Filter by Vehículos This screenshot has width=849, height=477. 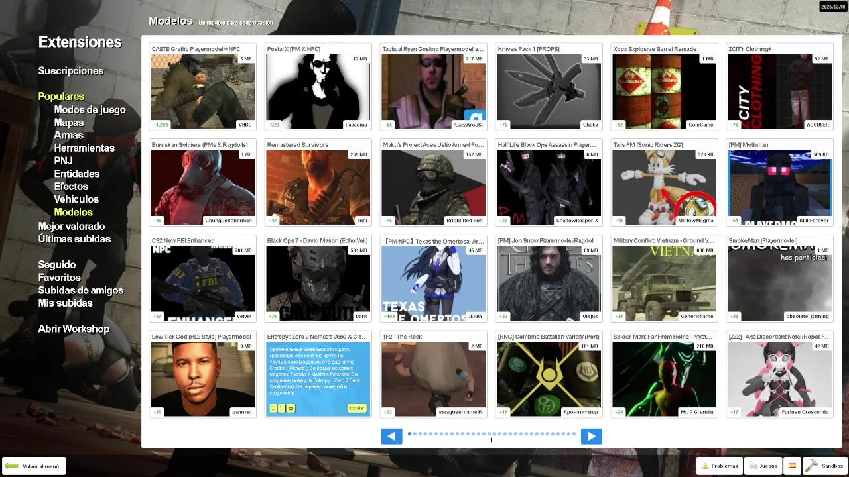click(76, 199)
